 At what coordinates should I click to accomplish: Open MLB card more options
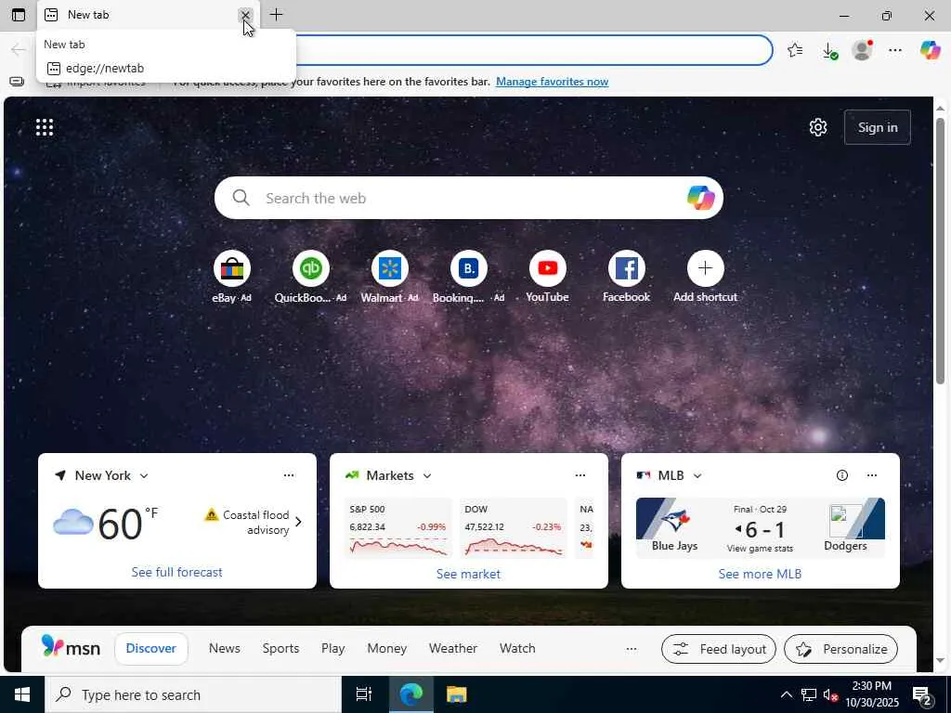pyautogui.click(x=871, y=475)
